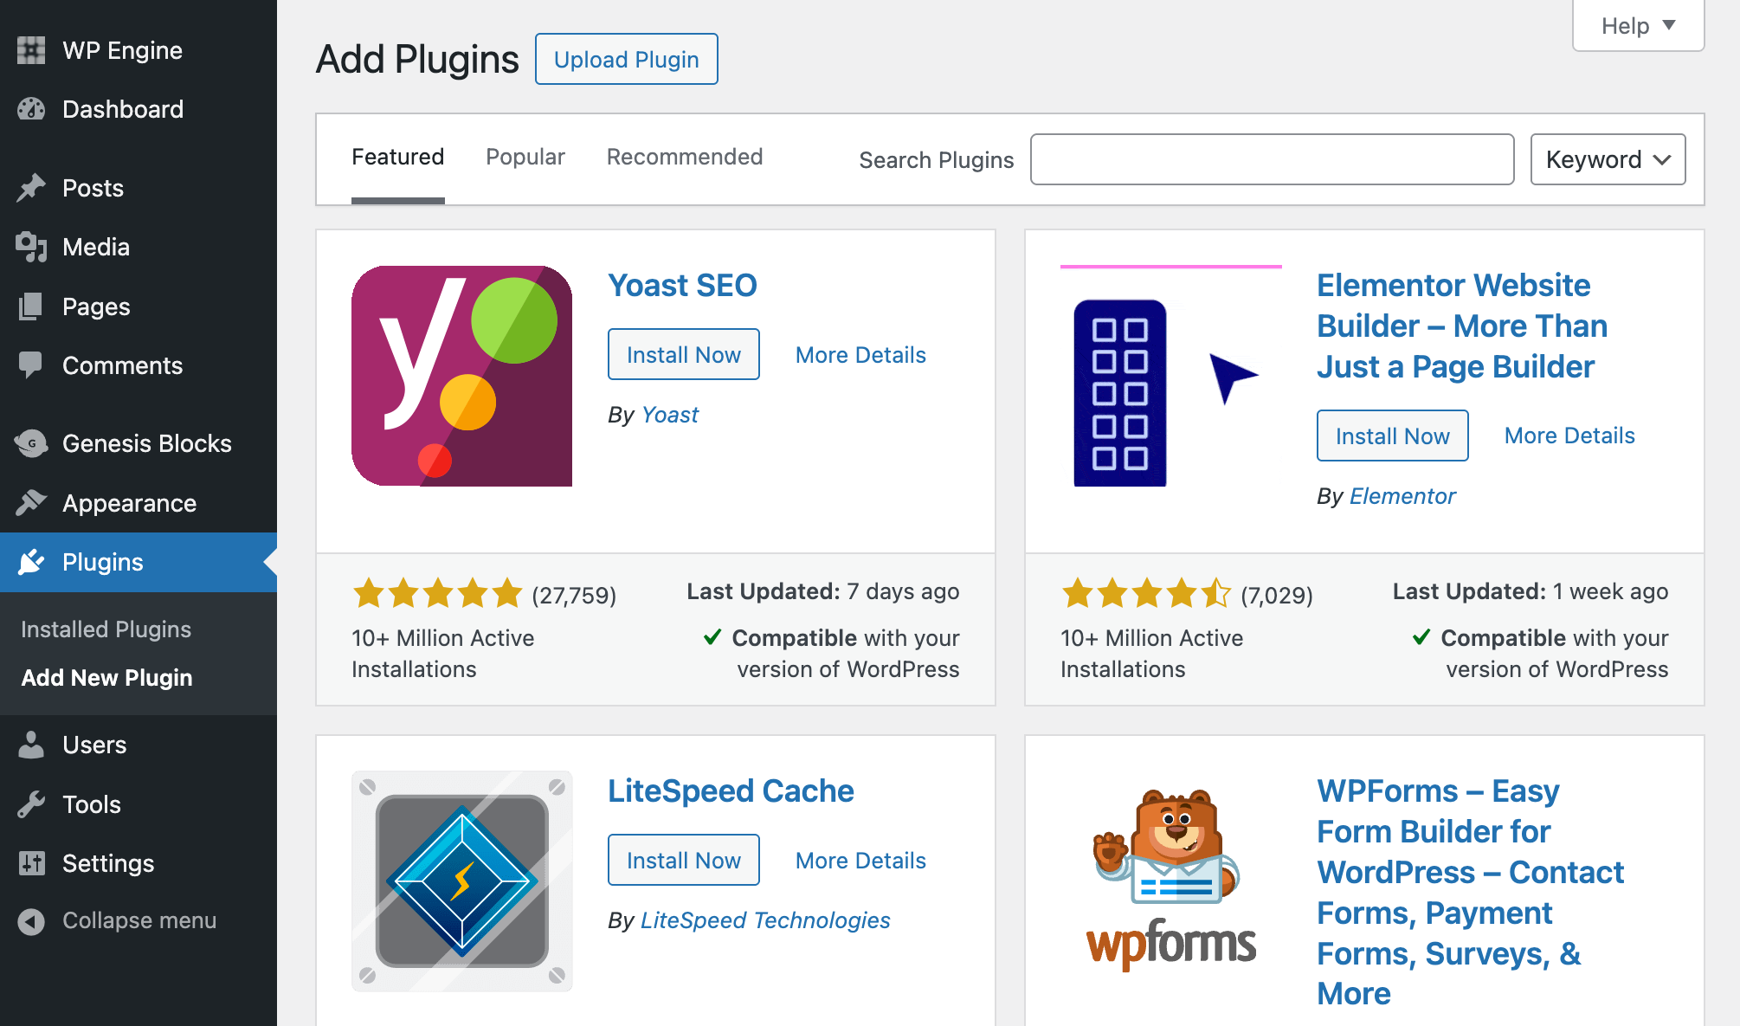This screenshot has height=1026, width=1740.
Task: Switch to the Recommended tab
Action: [x=684, y=157]
